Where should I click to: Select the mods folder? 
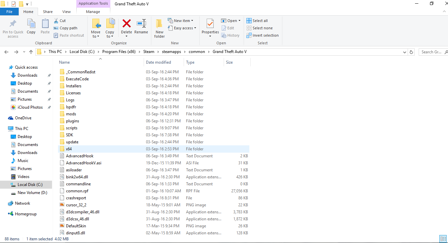click(x=154, y=114)
